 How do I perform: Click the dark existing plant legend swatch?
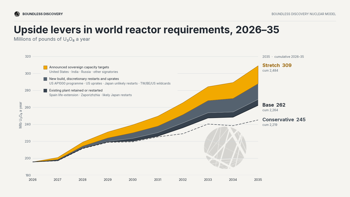point(45,90)
